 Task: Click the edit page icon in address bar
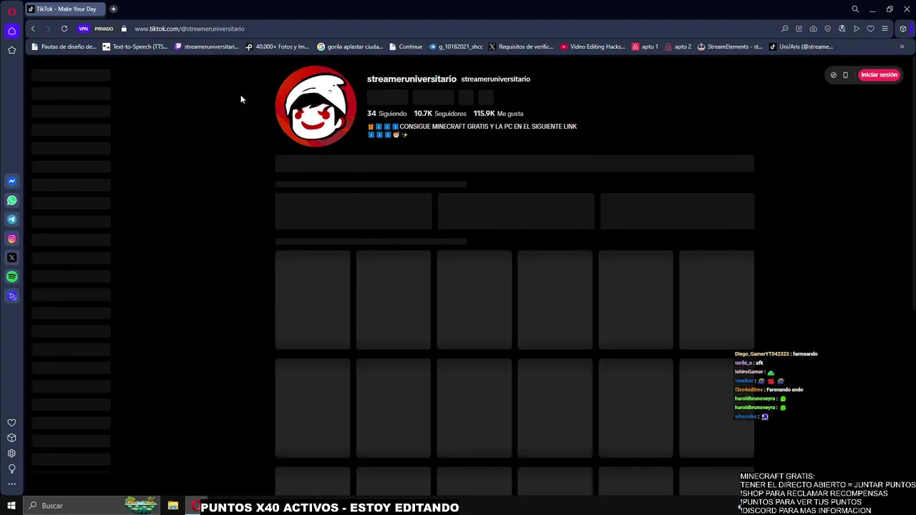[x=799, y=29]
